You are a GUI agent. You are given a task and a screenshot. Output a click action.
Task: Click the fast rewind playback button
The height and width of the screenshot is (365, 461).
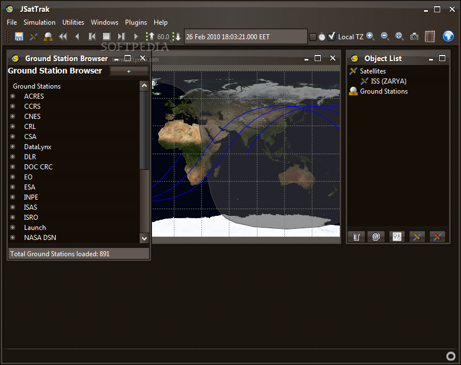[x=63, y=36]
